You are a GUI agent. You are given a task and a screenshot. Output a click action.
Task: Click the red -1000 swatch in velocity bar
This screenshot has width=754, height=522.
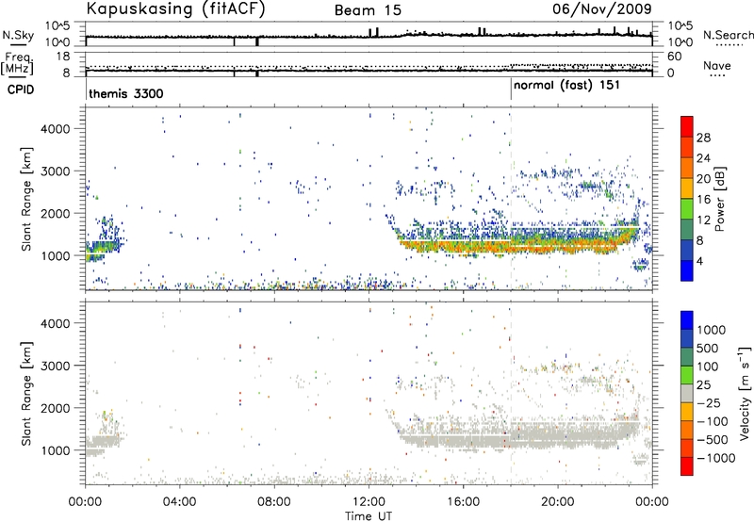click(x=687, y=465)
